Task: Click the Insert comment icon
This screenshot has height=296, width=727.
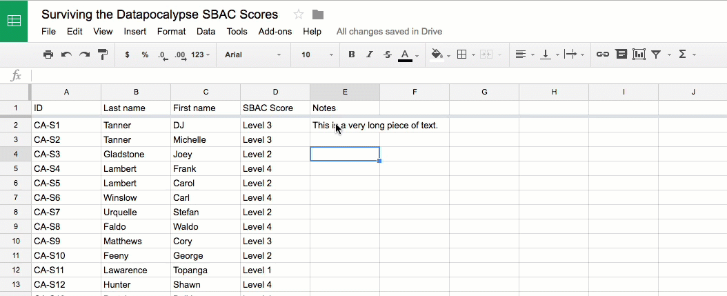Action: pyautogui.click(x=621, y=55)
